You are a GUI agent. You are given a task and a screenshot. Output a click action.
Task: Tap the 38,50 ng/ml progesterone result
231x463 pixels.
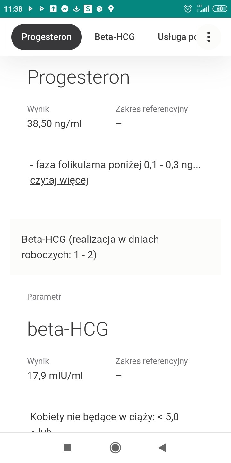tap(55, 123)
